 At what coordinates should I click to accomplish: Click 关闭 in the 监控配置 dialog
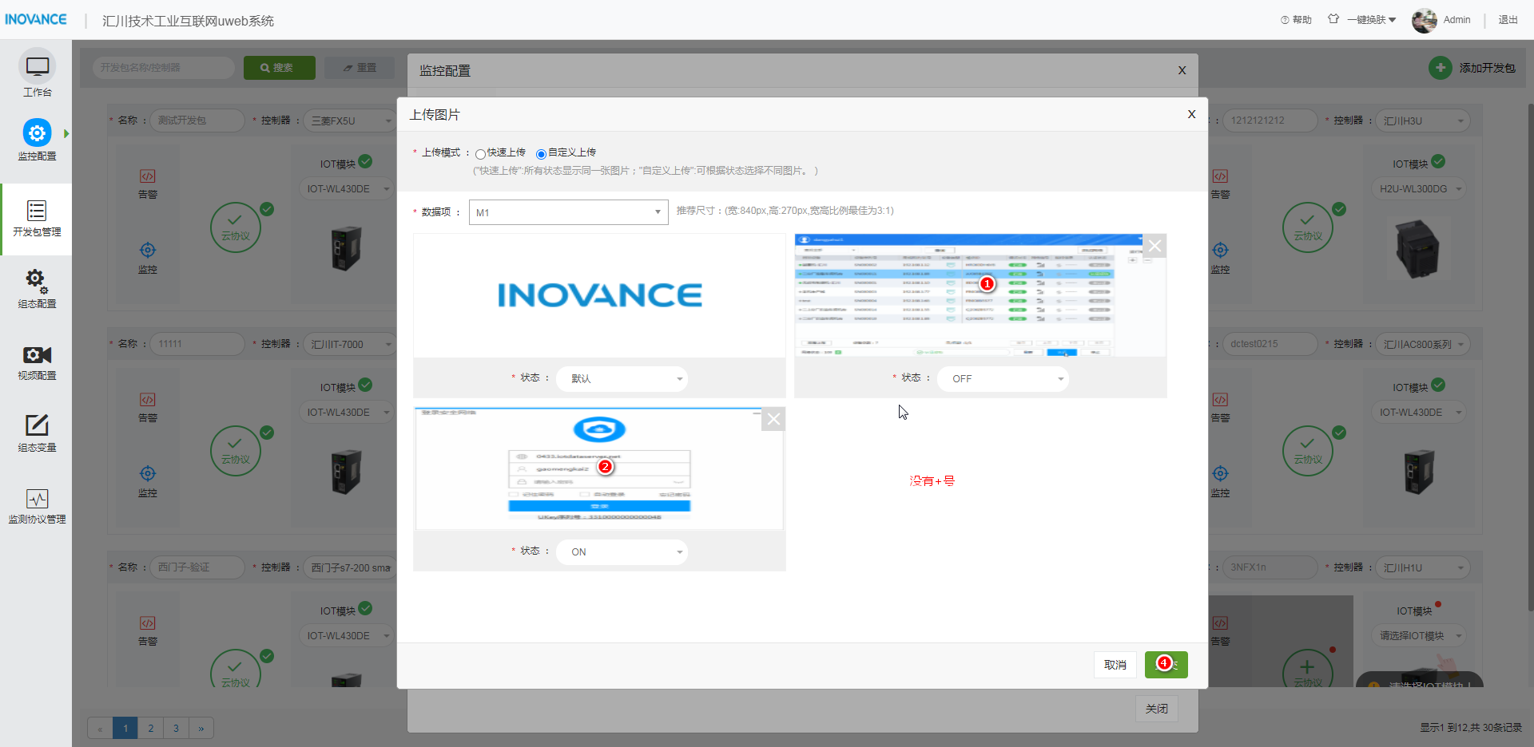pos(1156,709)
